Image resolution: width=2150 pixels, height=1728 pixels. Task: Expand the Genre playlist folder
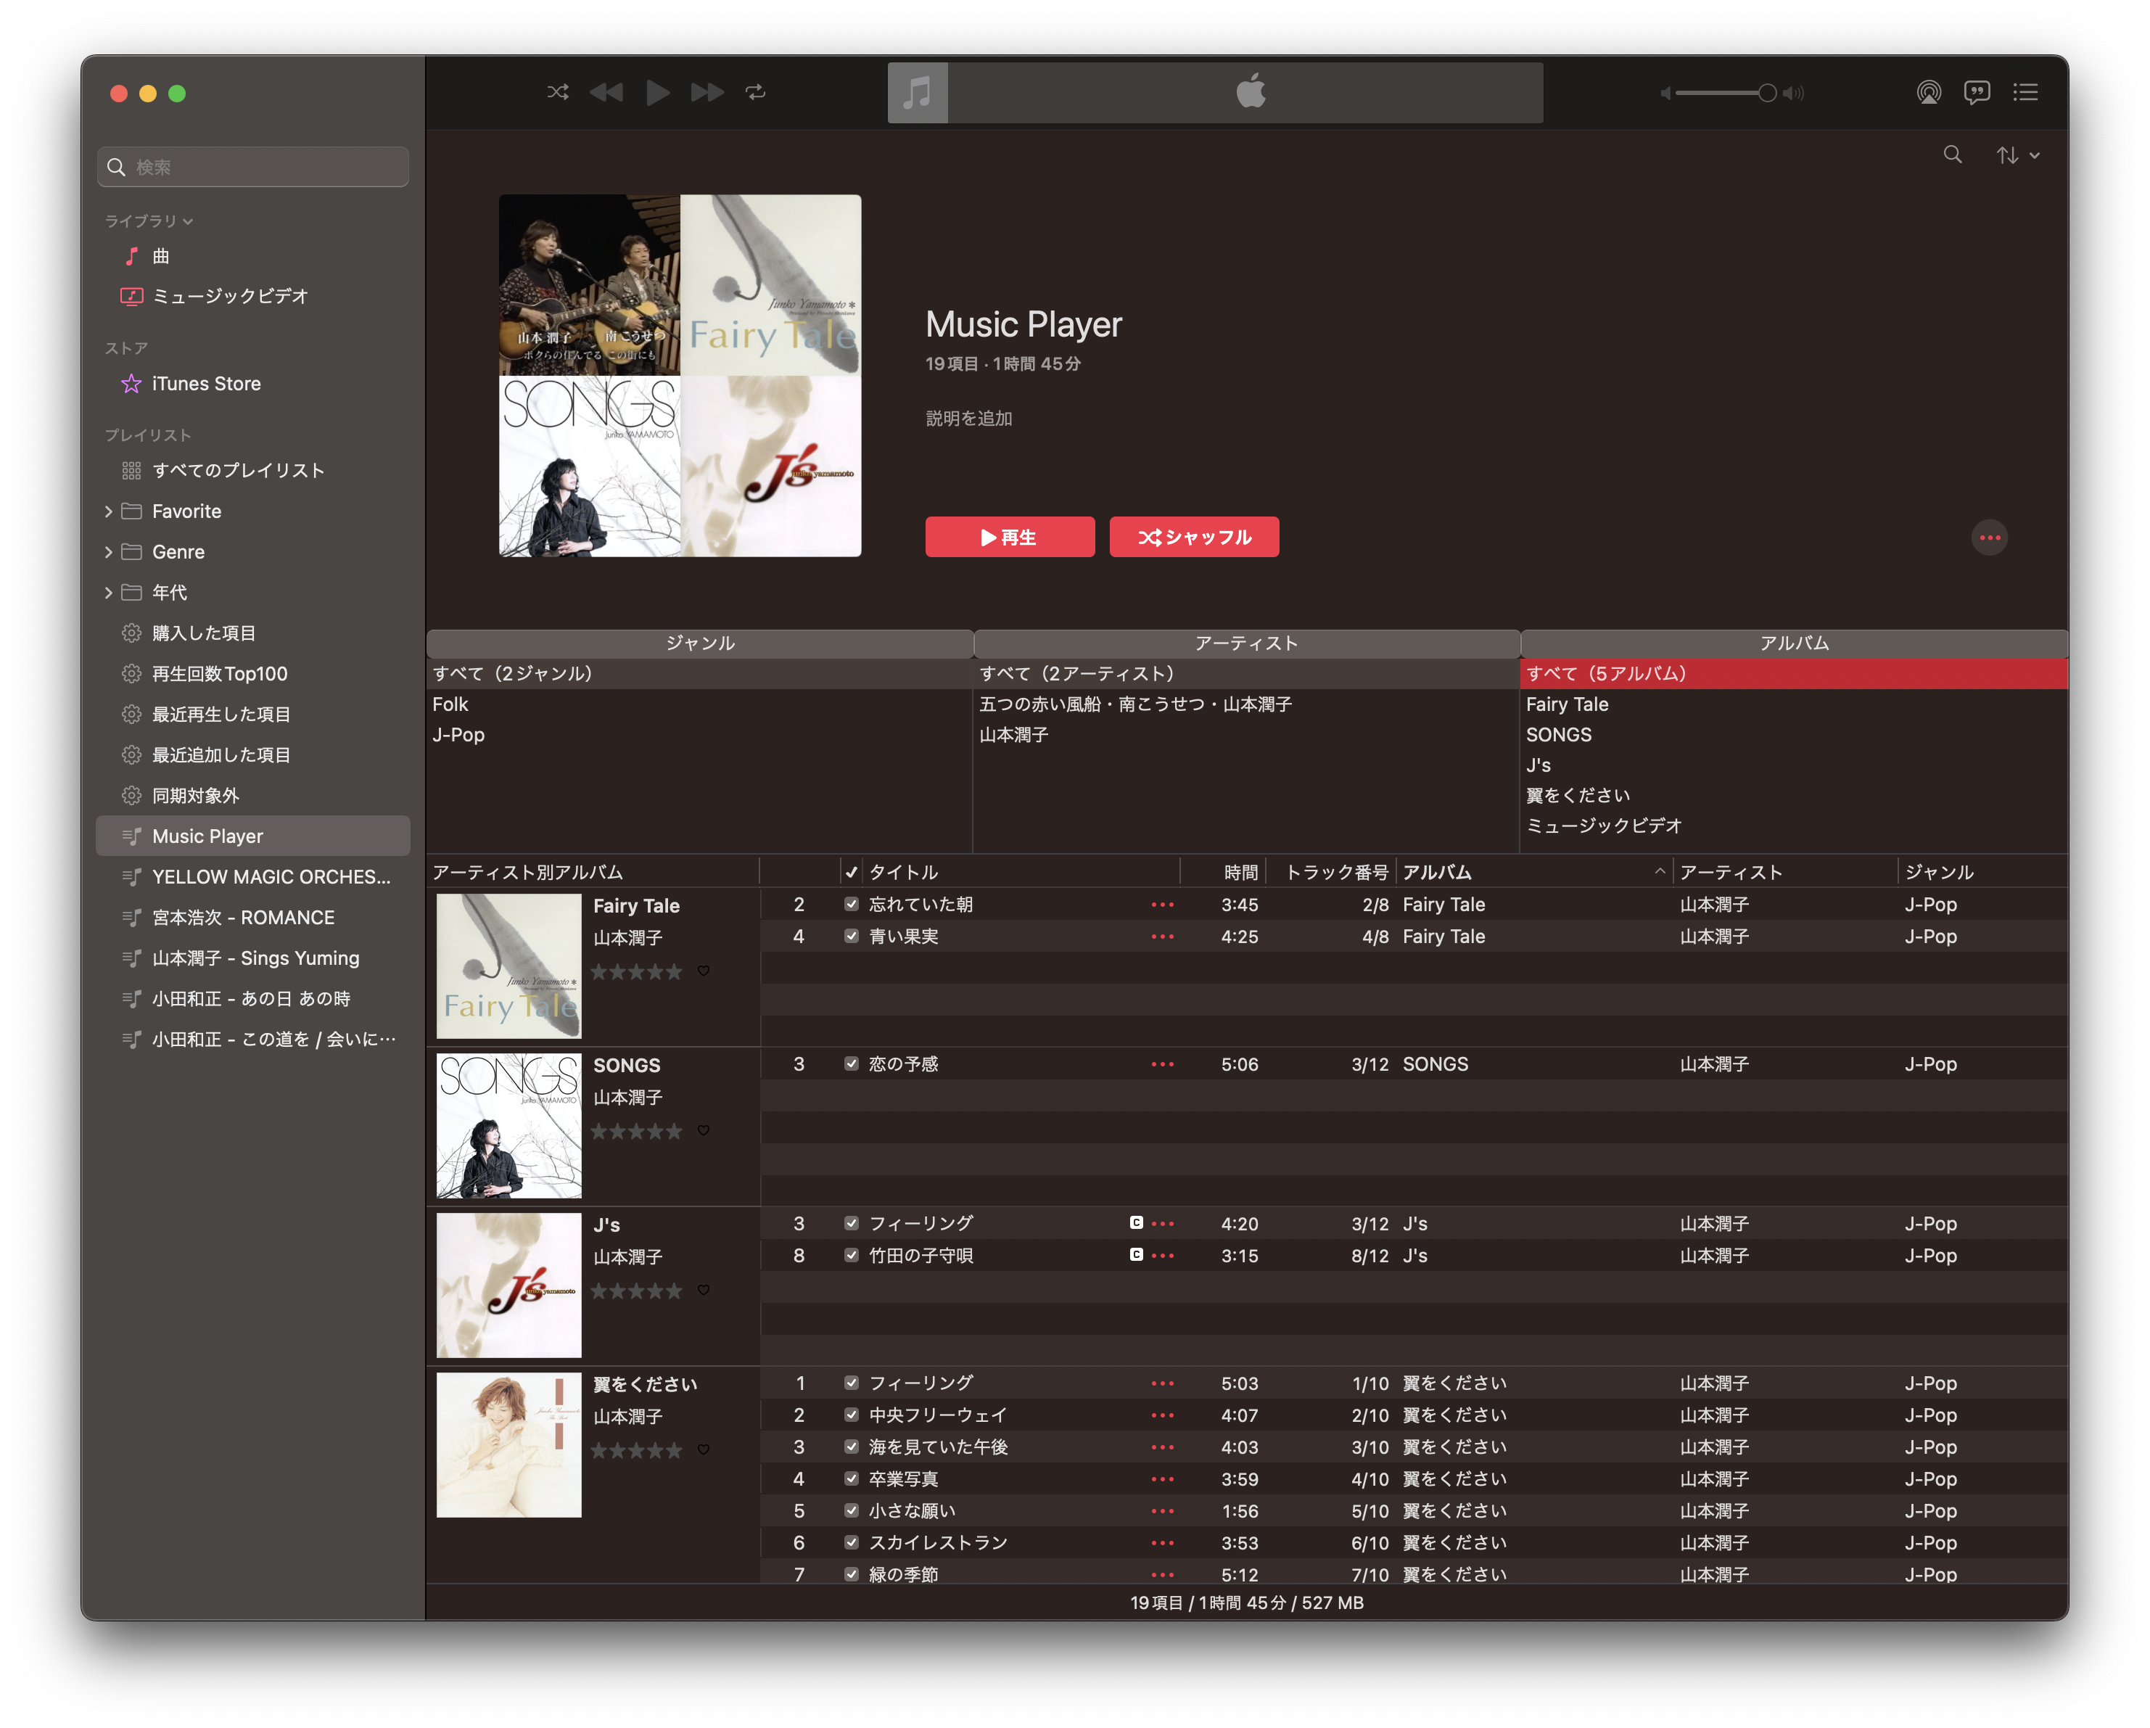click(109, 552)
